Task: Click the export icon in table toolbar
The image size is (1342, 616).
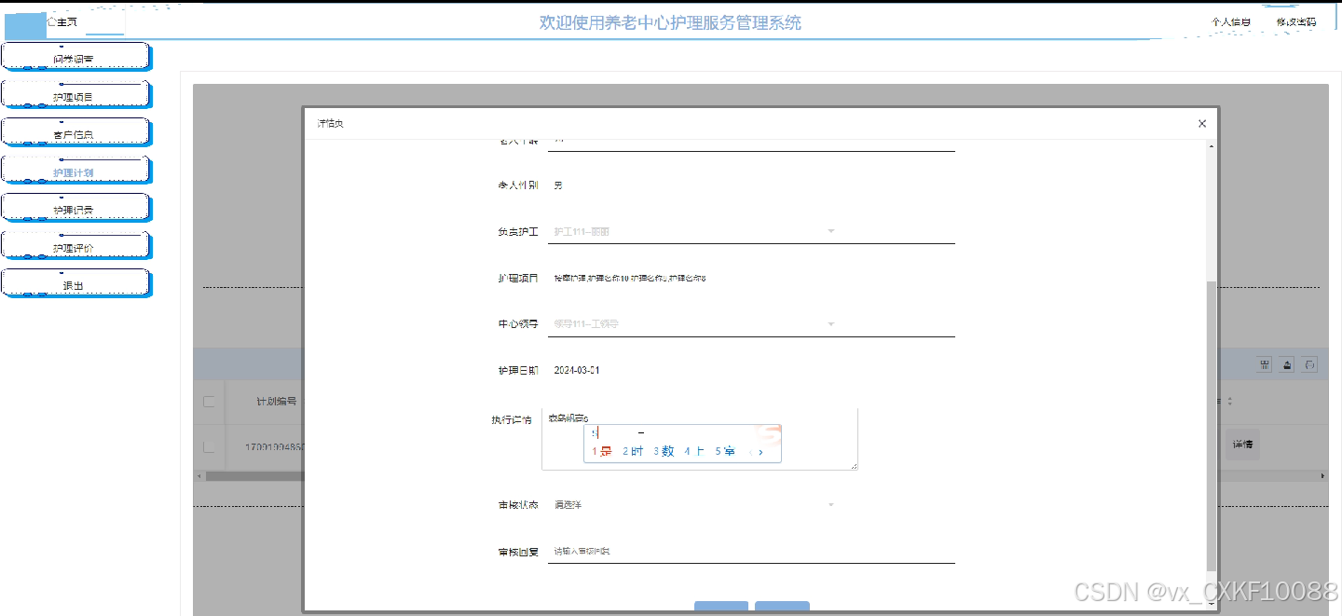Action: (x=1288, y=364)
